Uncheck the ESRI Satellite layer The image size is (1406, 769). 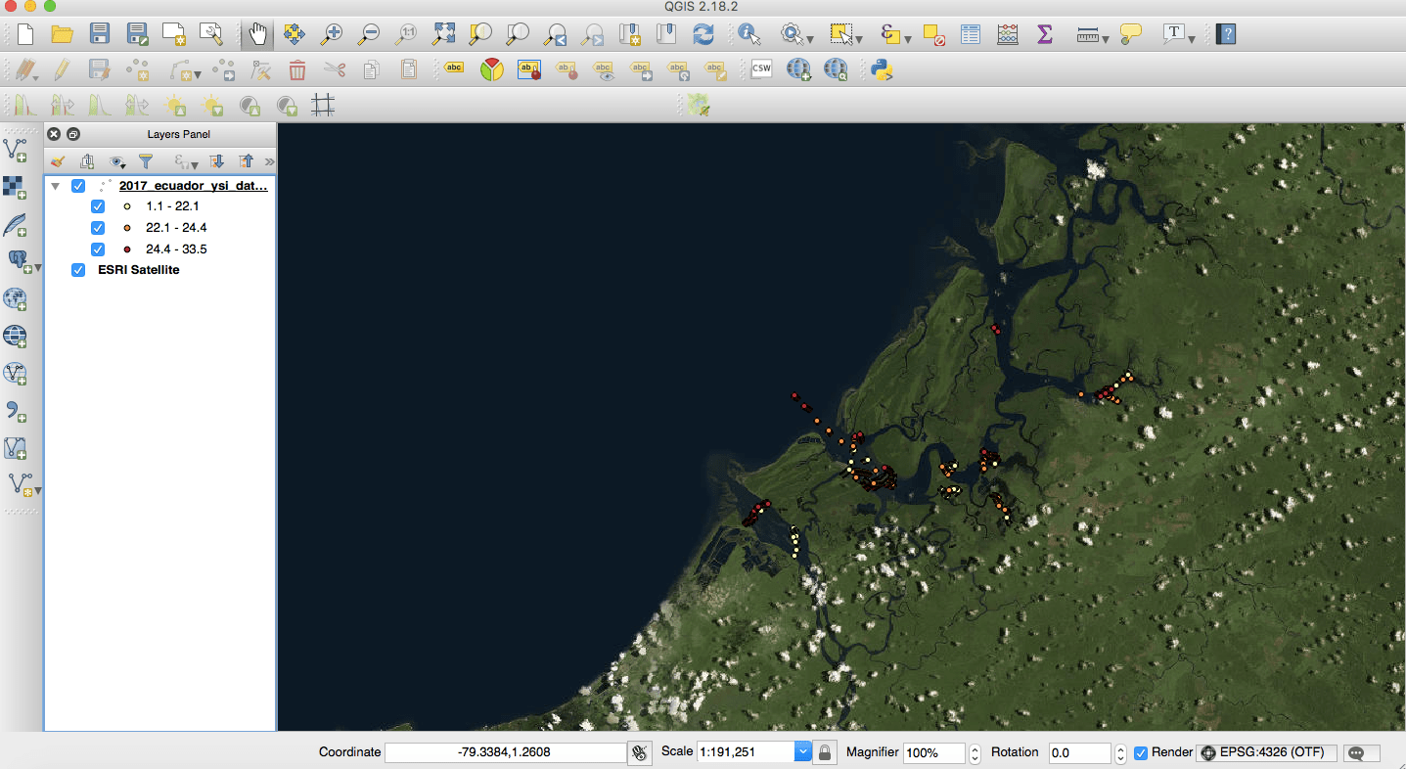pos(77,270)
